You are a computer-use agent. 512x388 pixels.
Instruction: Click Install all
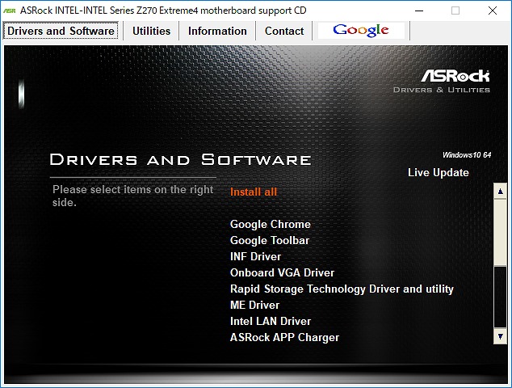[254, 192]
